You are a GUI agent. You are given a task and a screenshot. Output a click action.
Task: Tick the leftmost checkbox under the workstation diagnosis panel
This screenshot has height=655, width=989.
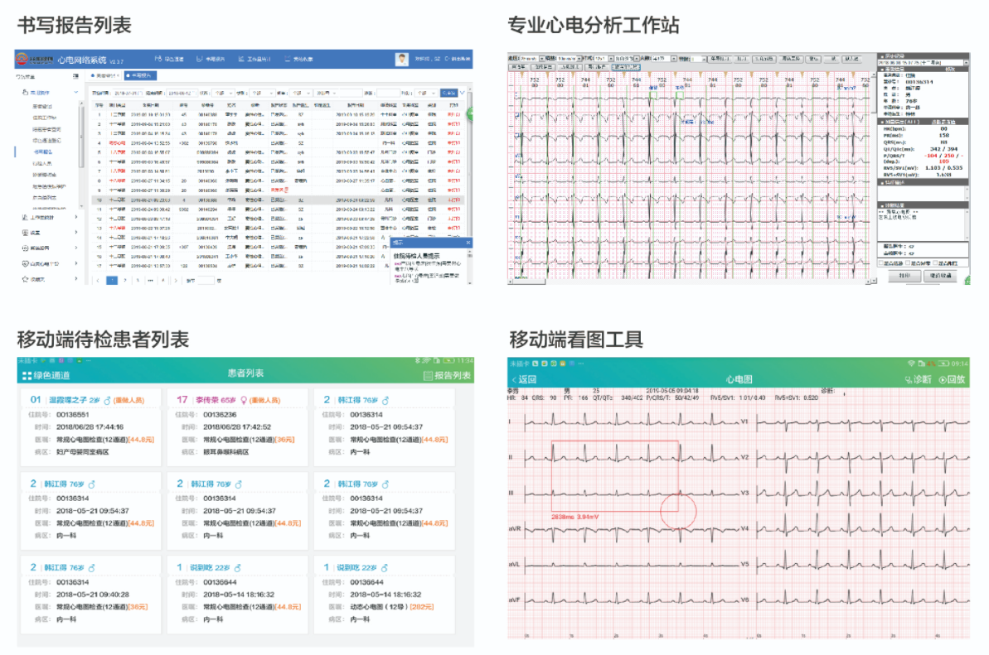click(x=881, y=263)
